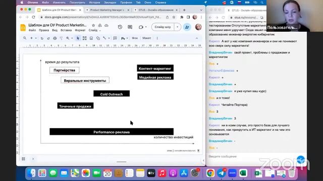323x181 pixels.
Task: Select the shape tool
Action: pyautogui.click(x=98, y=38)
